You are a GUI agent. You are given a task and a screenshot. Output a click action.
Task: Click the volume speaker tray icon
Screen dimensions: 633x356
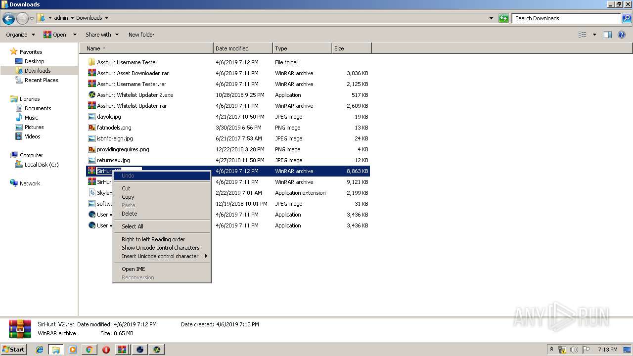tap(574, 350)
